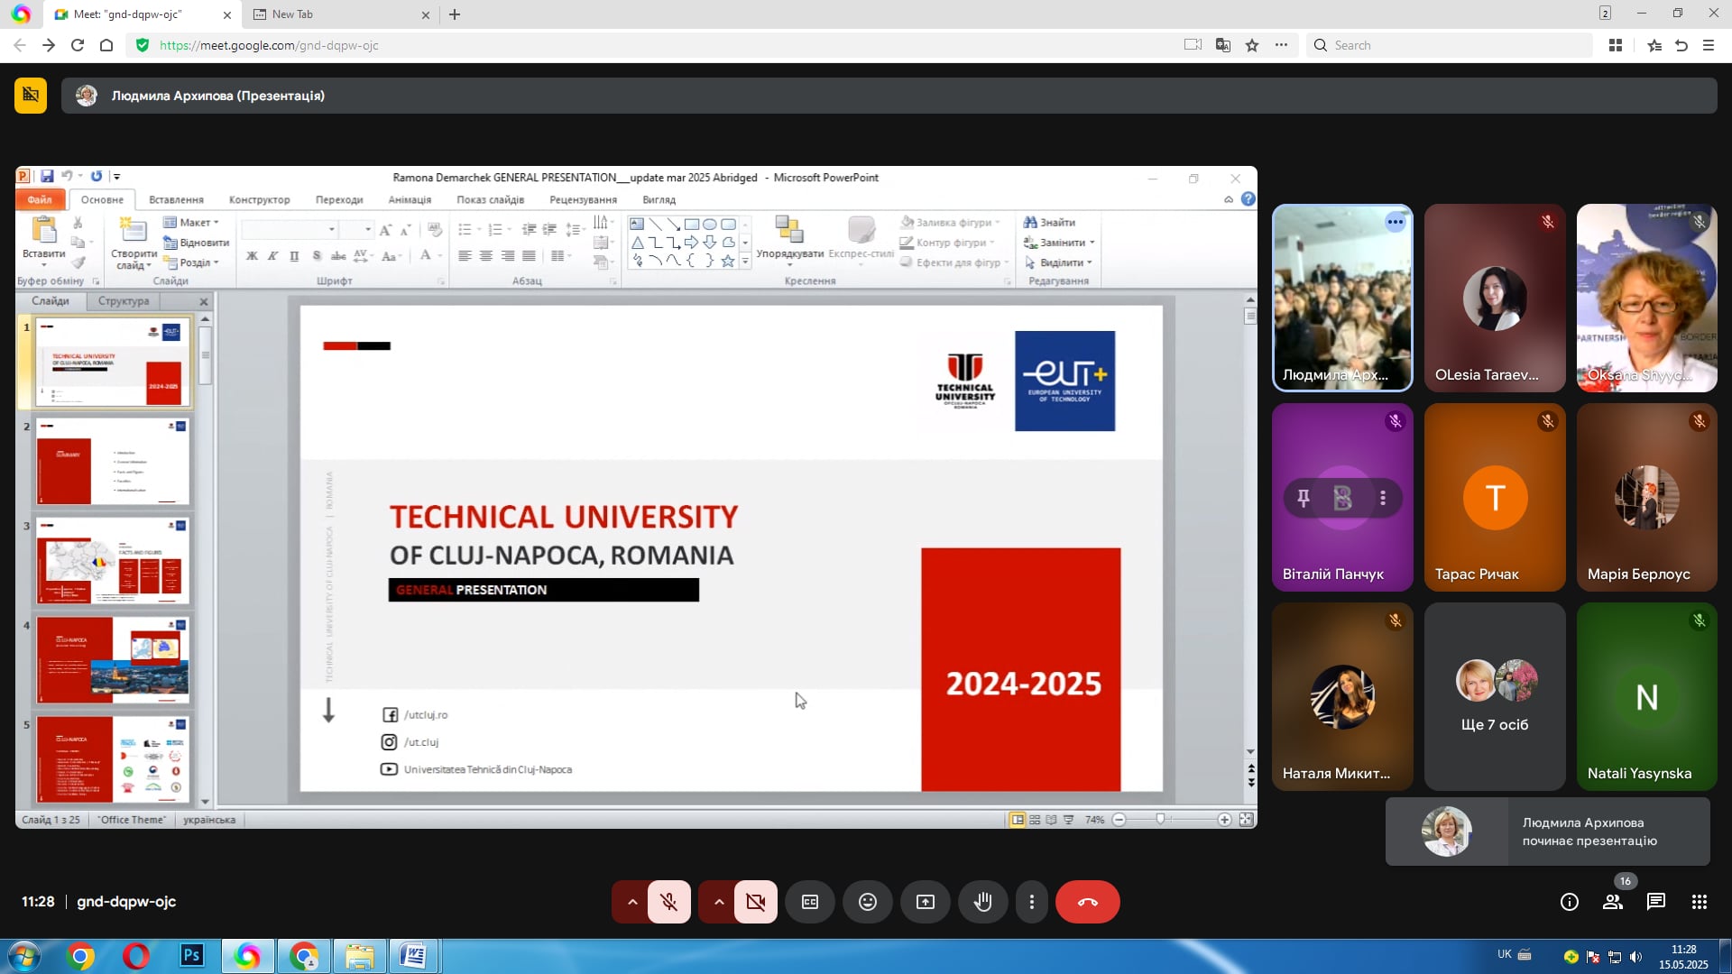Click PowerPoint help question mark icon
Screen dimensions: 1732x974
click(x=1248, y=199)
